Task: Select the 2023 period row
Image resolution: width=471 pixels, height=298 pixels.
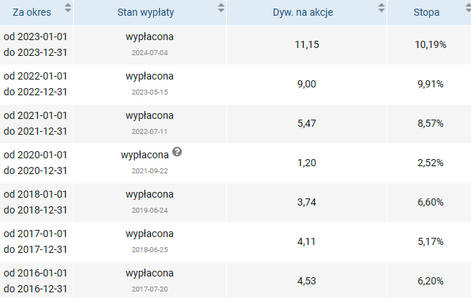Action: 235,44
